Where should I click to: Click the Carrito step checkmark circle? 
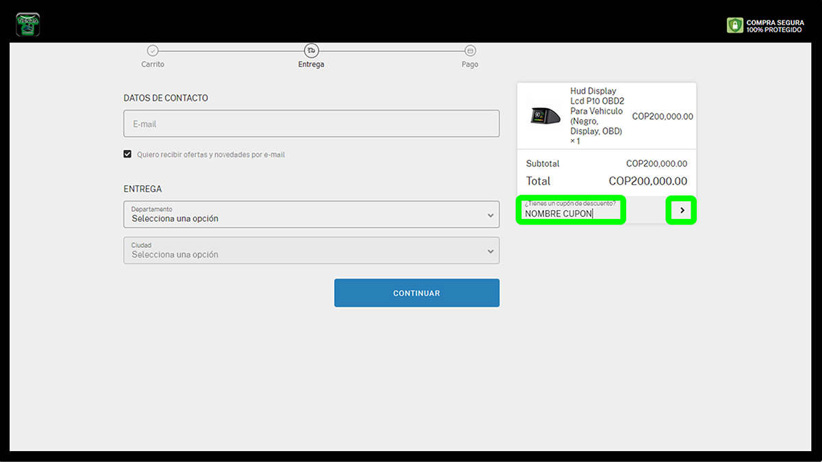tap(153, 51)
